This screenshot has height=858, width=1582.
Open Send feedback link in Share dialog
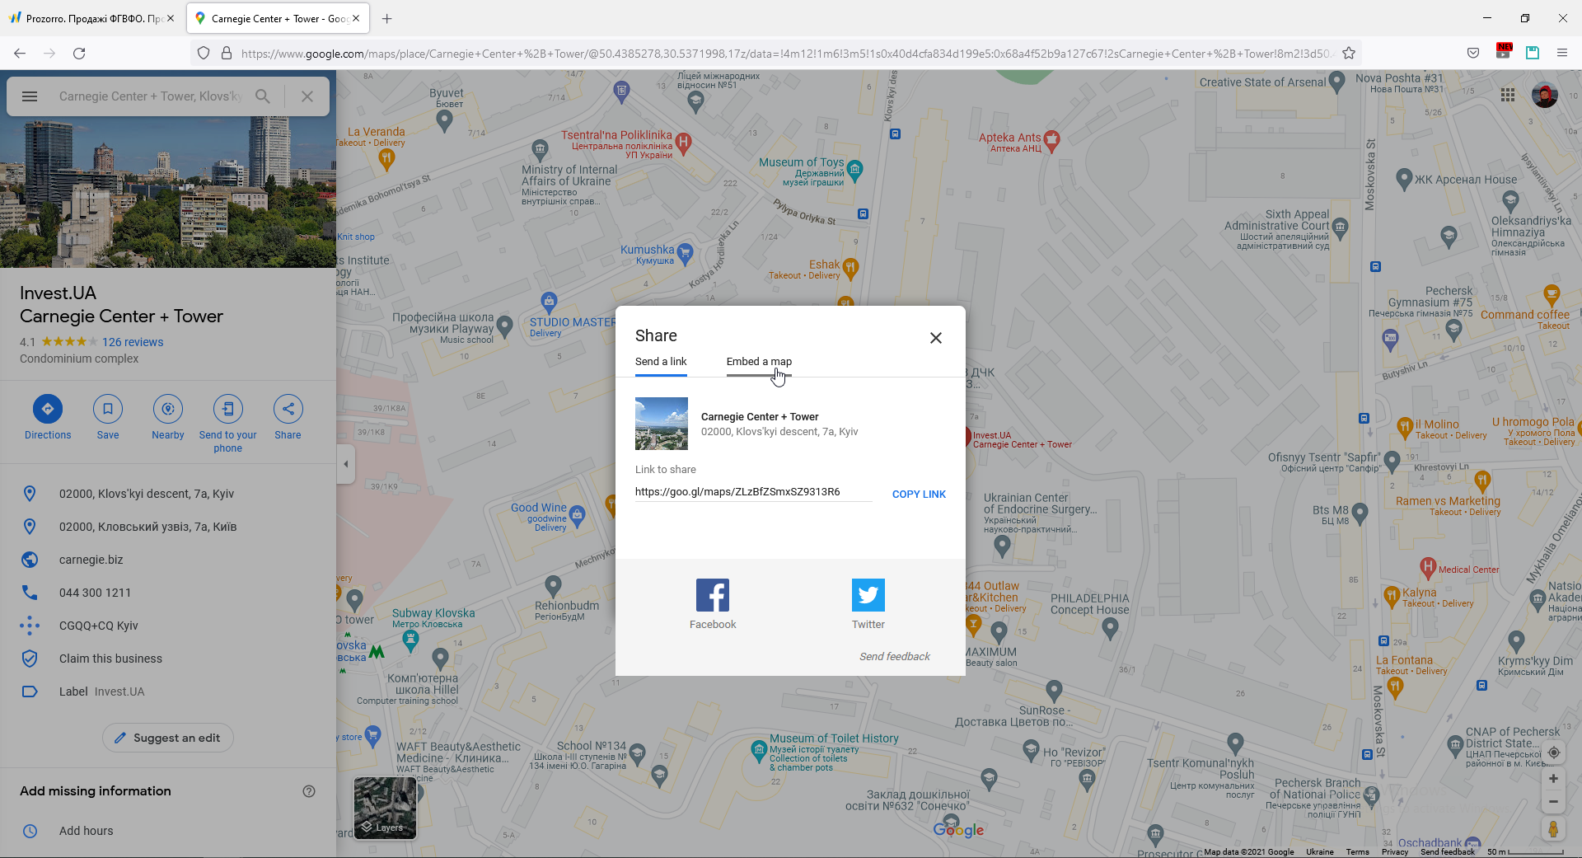coord(894,657)
